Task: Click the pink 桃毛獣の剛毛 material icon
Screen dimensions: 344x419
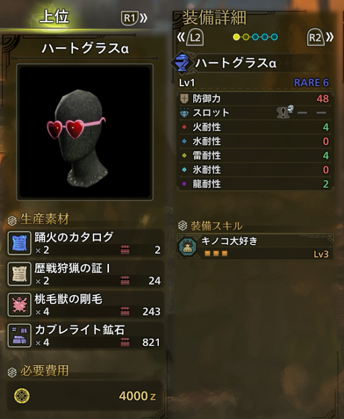Action: click(x=19, y=305)
